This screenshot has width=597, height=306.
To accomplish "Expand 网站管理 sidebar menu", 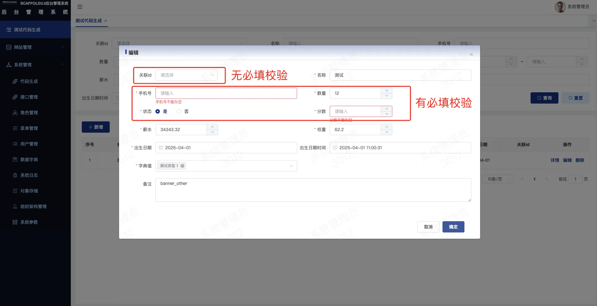I will [x=35, y=47].
